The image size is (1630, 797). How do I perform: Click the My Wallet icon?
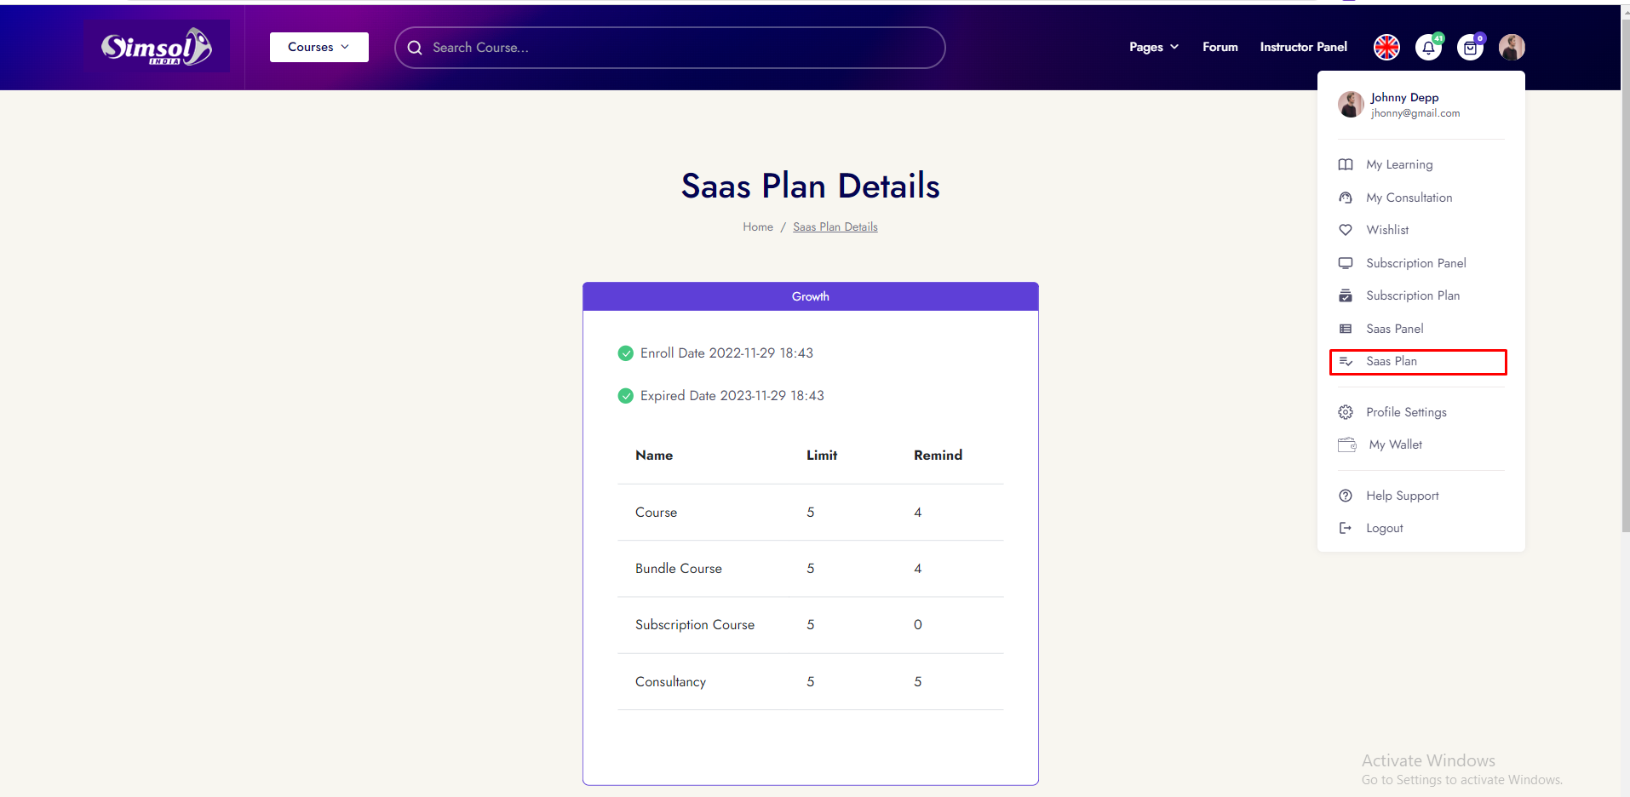coord(1346,444)
